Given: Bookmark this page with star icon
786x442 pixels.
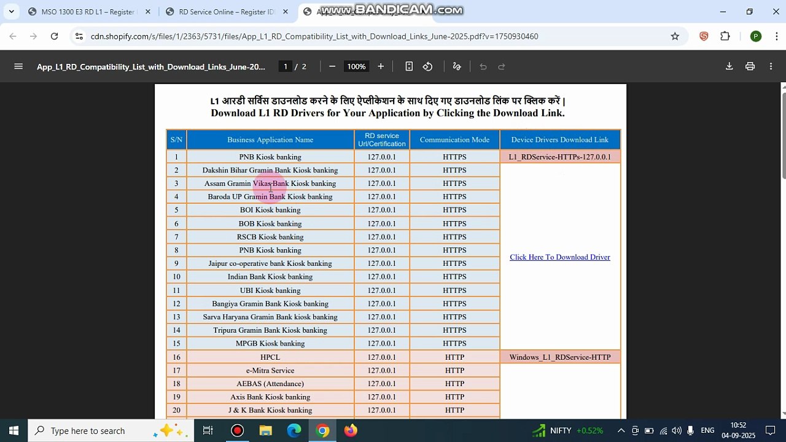Looking at the screenshot, I should pyautogui.click(x=675, y=36).
